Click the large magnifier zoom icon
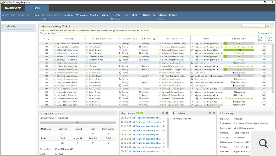The height and width of the screenshot is (156, 276). click(x=263, y=143)
